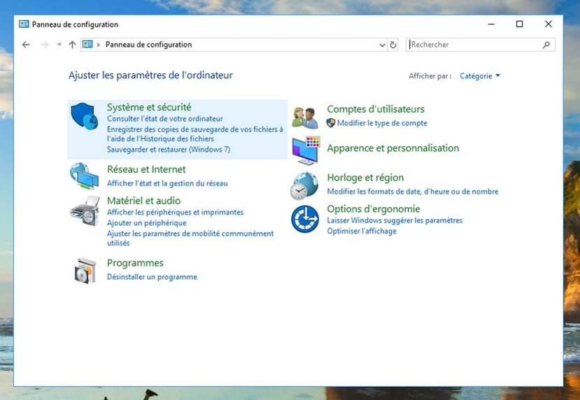Open Apparence et personnalisation category
The image size is (580, 400).
(392, 148)
